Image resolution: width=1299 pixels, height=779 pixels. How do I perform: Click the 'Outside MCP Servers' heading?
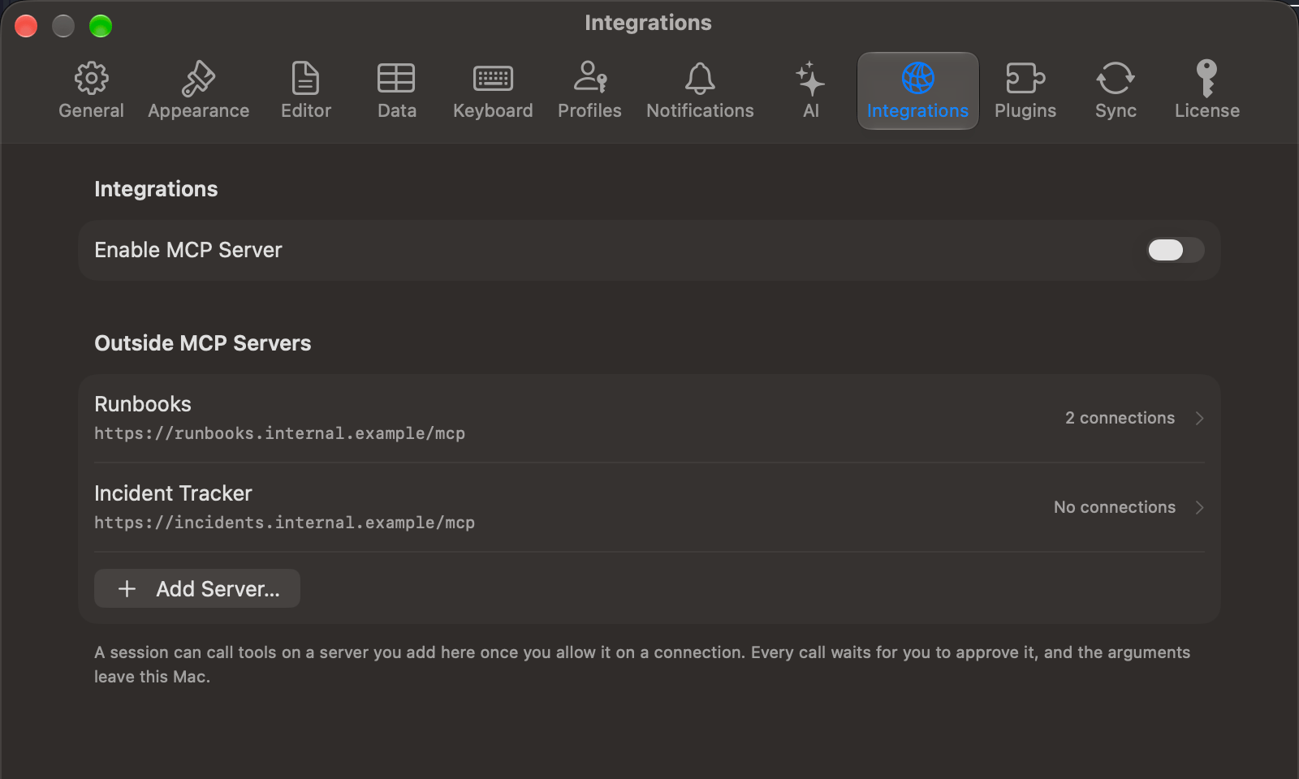pyautogui.click(x=203, y=343)
